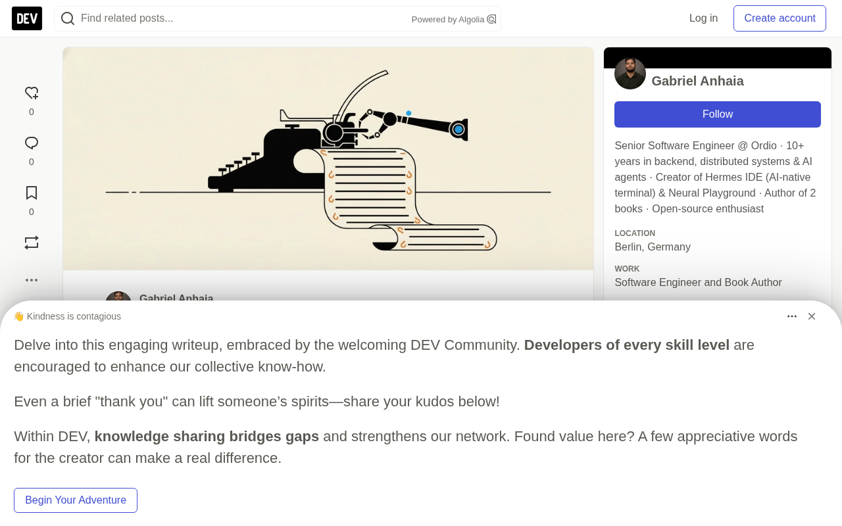Click the bold text knowledge sharing bridges gaps
Screen dimensions: 842x526
click(x=207, y=436)
